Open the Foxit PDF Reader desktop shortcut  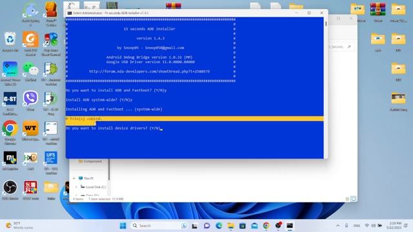tap(30, 43)
